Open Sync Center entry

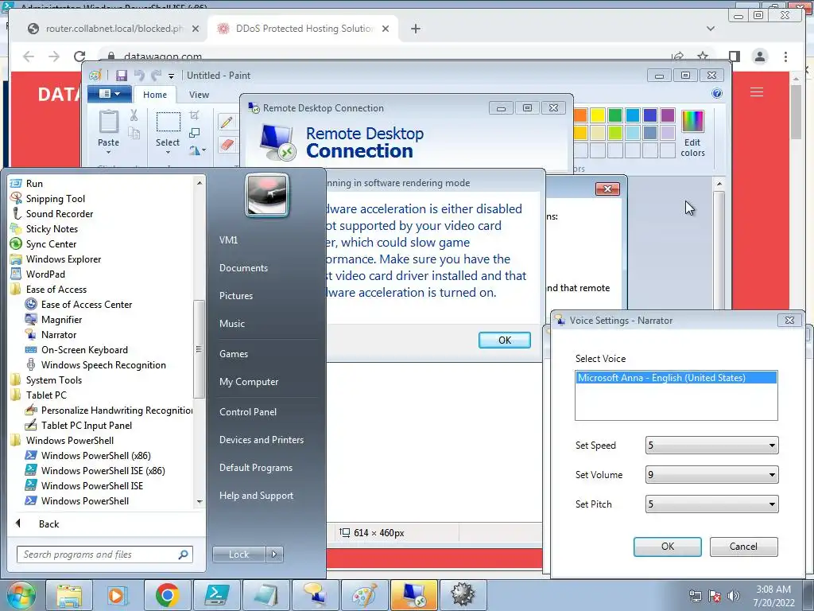point(51,243)
